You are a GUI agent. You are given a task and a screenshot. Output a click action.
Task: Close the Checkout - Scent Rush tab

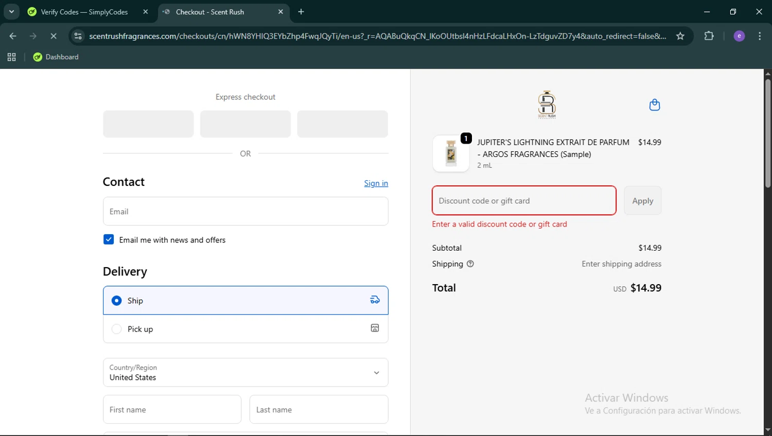(x=280, y=12)
